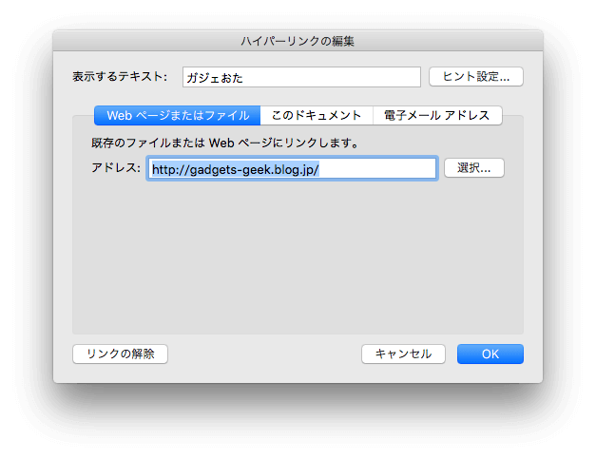This screenshot has height=459, width=596.
Task: Switch to the このドキュメント tab
Action: click(317, 115)
